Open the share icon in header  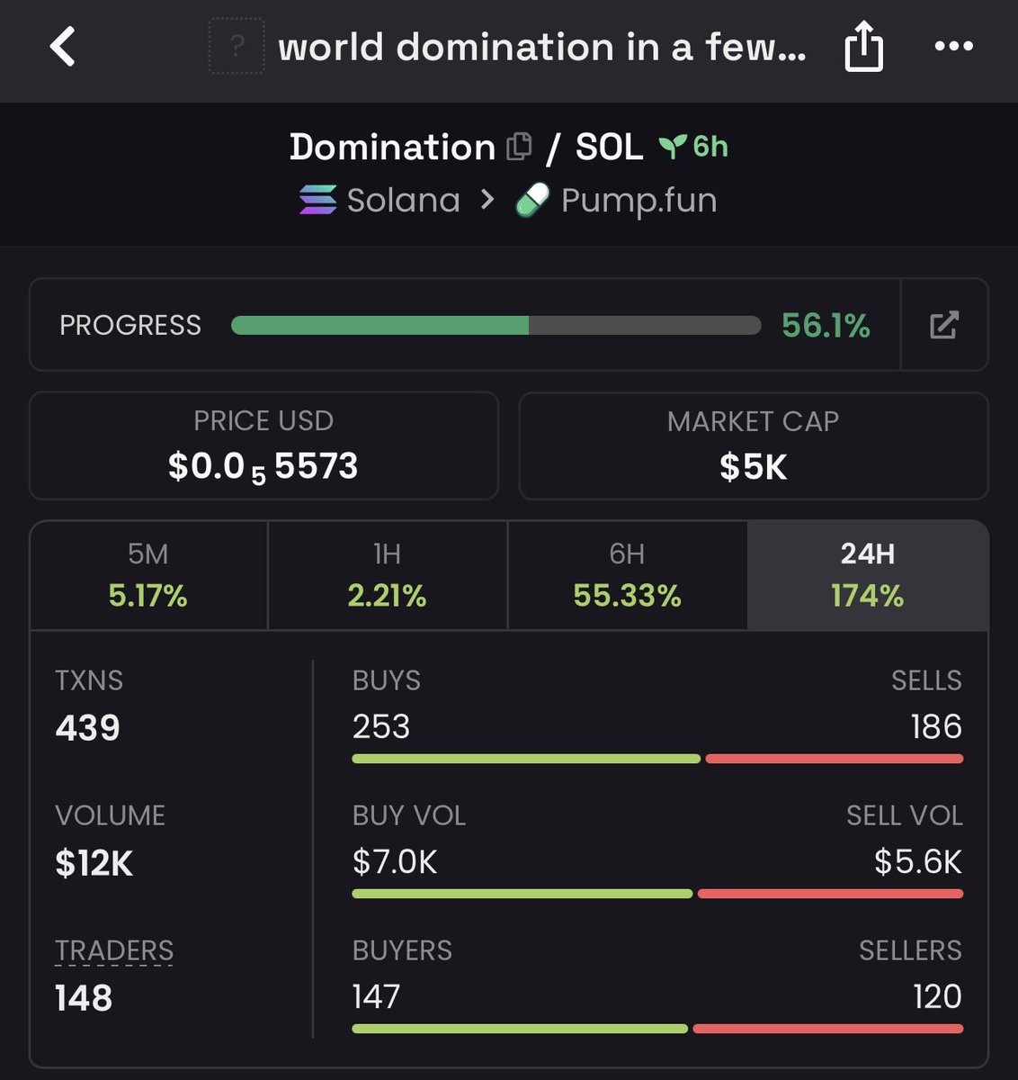[x=863, y=46]
